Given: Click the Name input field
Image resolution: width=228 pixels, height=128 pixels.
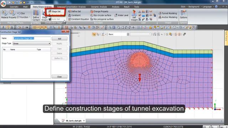Looking at the screenshot, I should 32,38.
